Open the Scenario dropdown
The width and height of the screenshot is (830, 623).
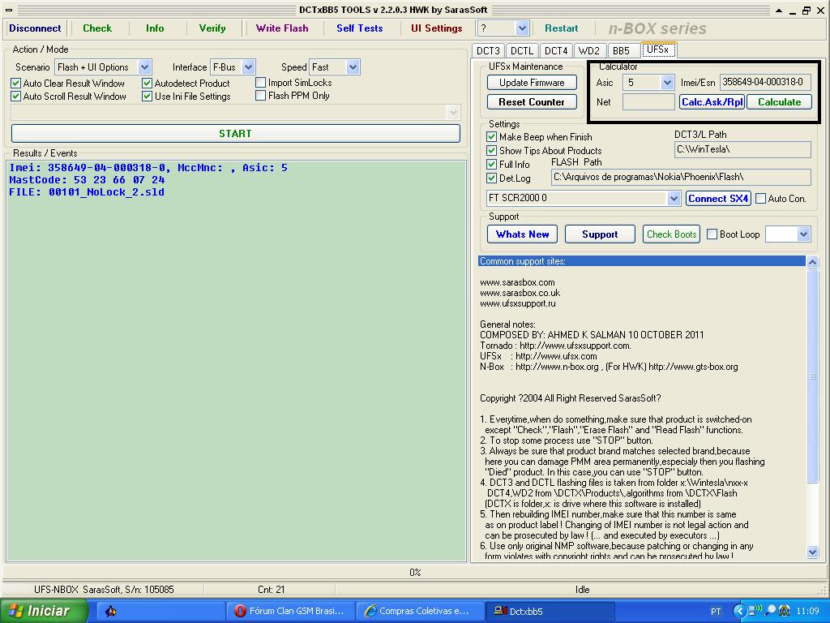pos(144,67)
